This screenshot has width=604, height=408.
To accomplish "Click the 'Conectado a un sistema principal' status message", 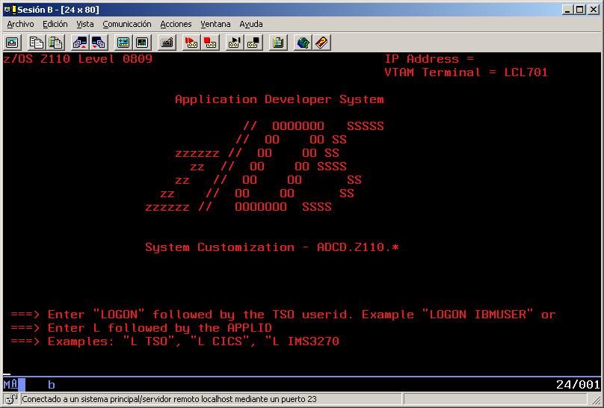I will click(169, 399).
